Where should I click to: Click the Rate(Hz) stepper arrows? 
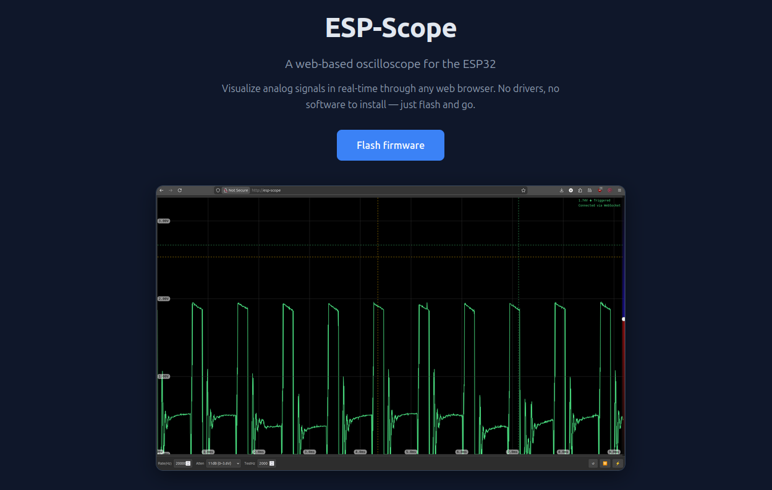point(188,463)
